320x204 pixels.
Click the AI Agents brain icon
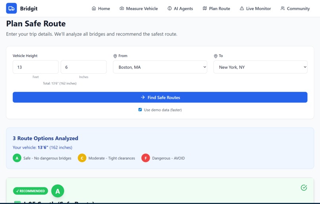tap(170, 8)
